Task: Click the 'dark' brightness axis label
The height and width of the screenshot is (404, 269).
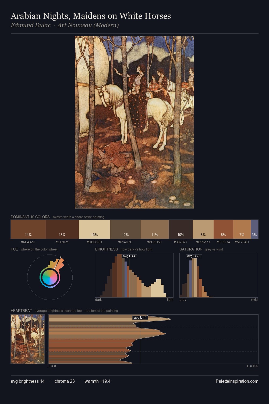Action: click(98, 299)
